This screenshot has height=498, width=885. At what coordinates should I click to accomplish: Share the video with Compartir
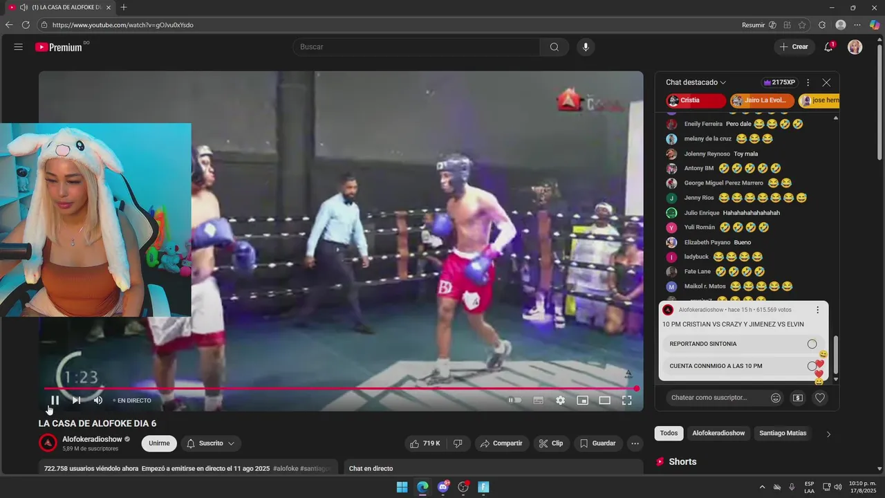click(501, 443)
